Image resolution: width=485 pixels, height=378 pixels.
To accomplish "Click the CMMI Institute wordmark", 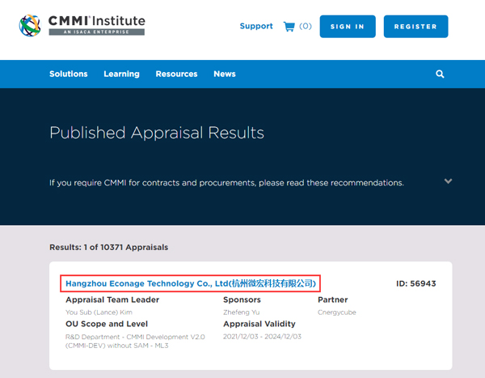I will (96, 21).
